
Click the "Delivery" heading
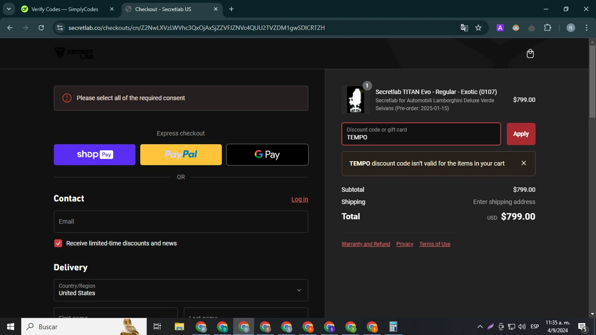(x=71, y=267)
